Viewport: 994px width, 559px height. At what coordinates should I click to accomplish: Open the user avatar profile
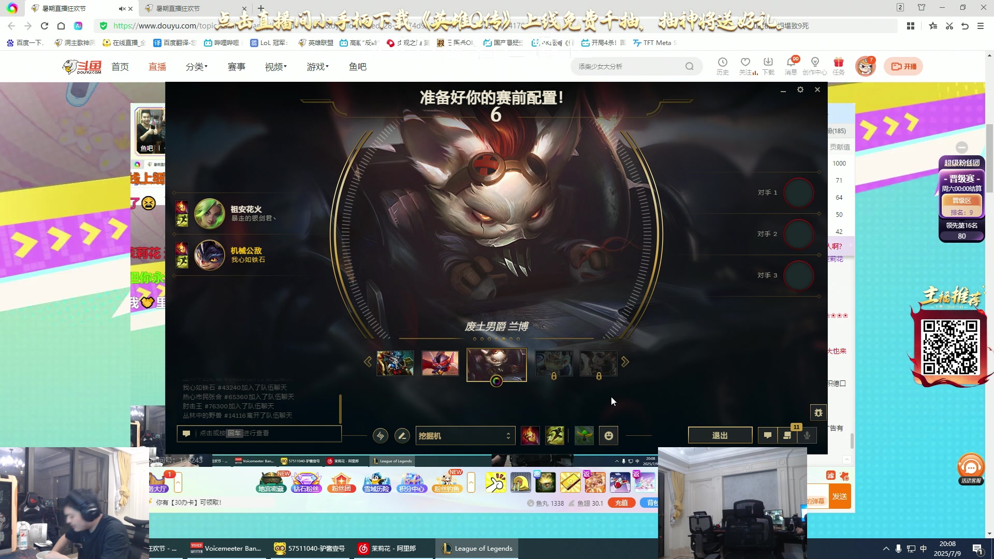(865, 66)
